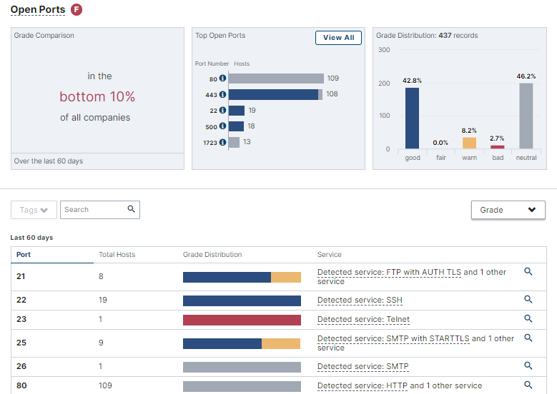Click info icon next to port 500
This screenshot has height=394, width=557.
222,126
